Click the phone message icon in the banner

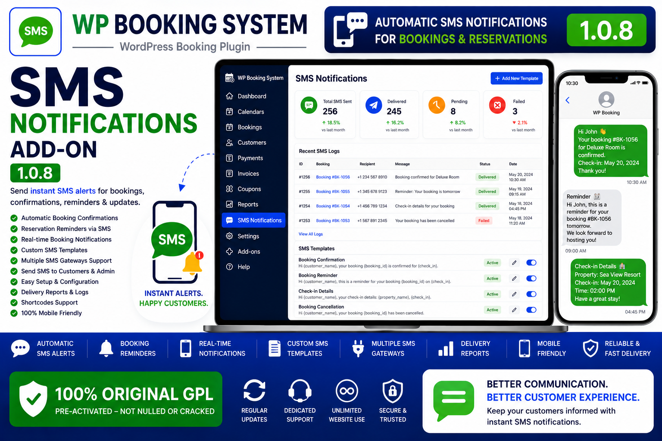(x=350, y=29)
